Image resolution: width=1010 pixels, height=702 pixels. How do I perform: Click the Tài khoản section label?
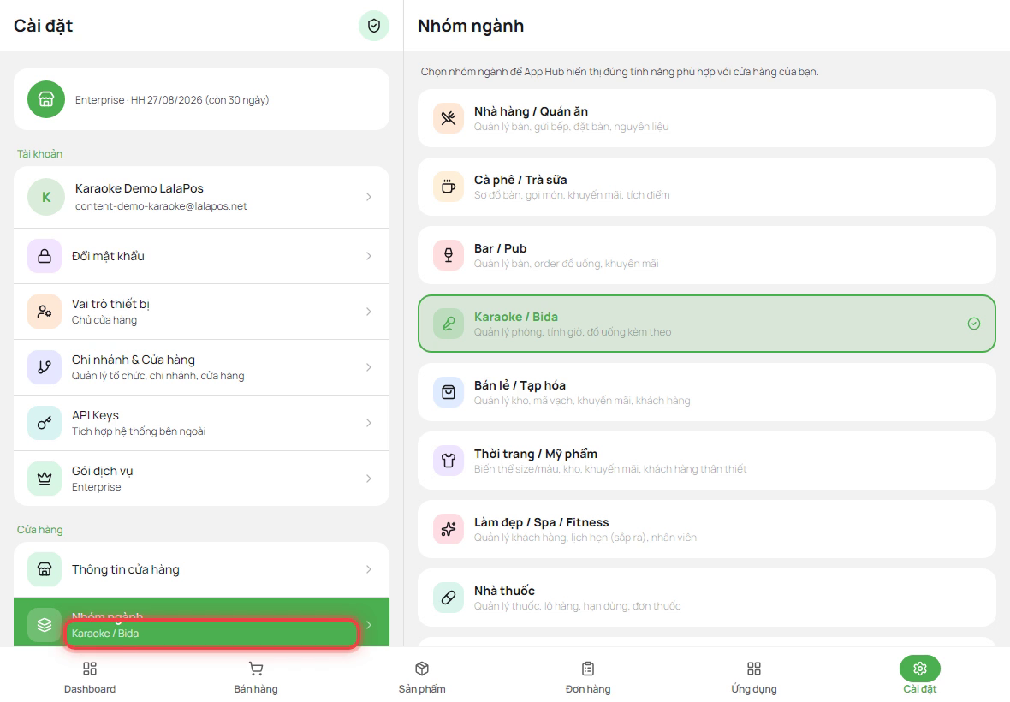point(40,154)
